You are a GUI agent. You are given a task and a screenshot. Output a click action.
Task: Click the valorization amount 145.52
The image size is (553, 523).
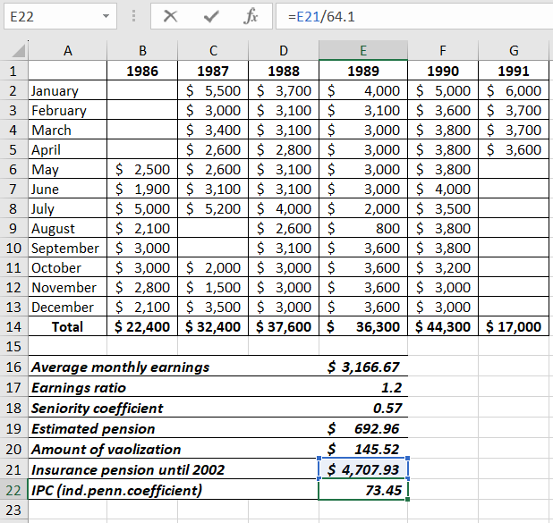[363, 449]
